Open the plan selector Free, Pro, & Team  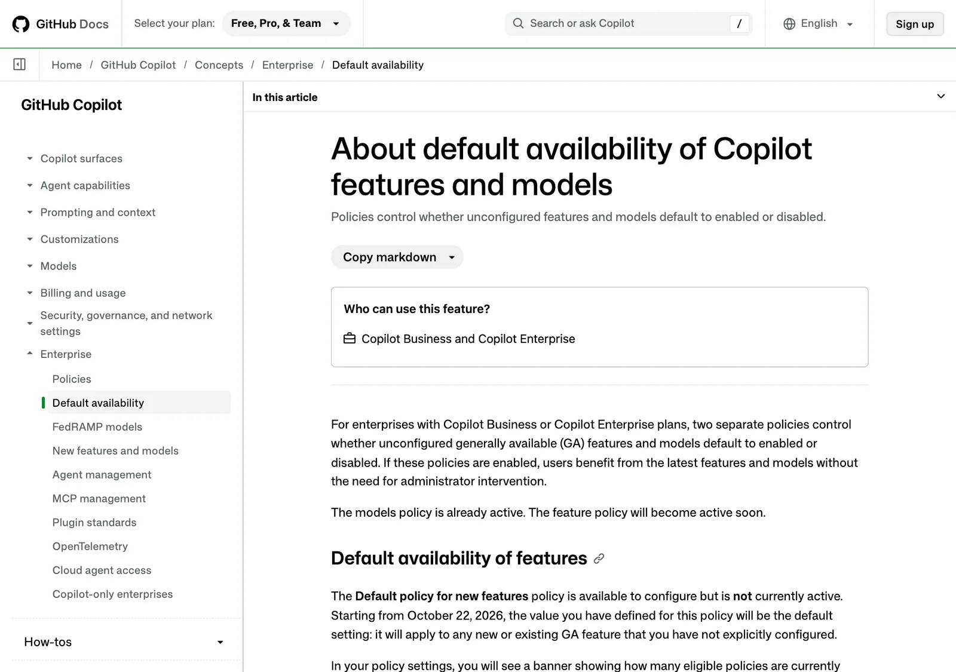[x=286, y=24]
